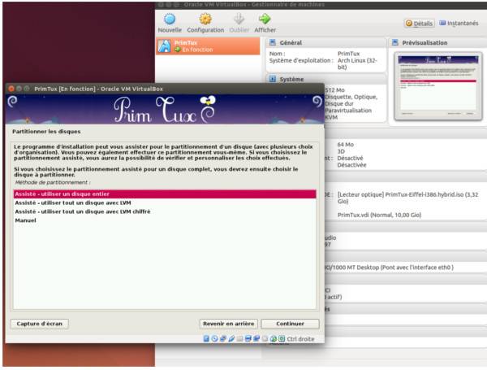Open the Configuration gear icon in VirtualBox manager

pos(205,20)
